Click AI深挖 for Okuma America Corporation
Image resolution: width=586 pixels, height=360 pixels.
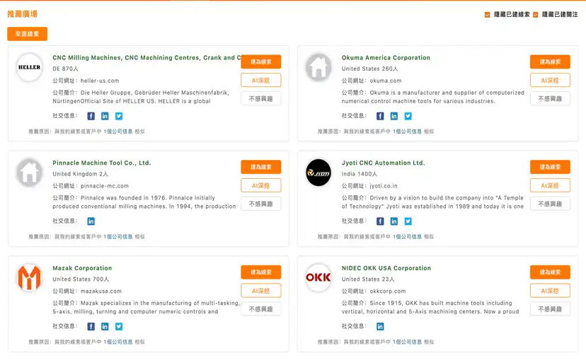pos(550,81)
